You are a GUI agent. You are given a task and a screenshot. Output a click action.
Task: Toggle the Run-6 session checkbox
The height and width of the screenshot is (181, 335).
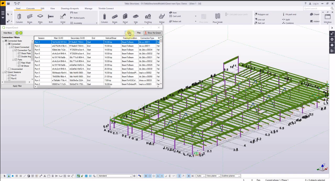click(x=9, y=79)
